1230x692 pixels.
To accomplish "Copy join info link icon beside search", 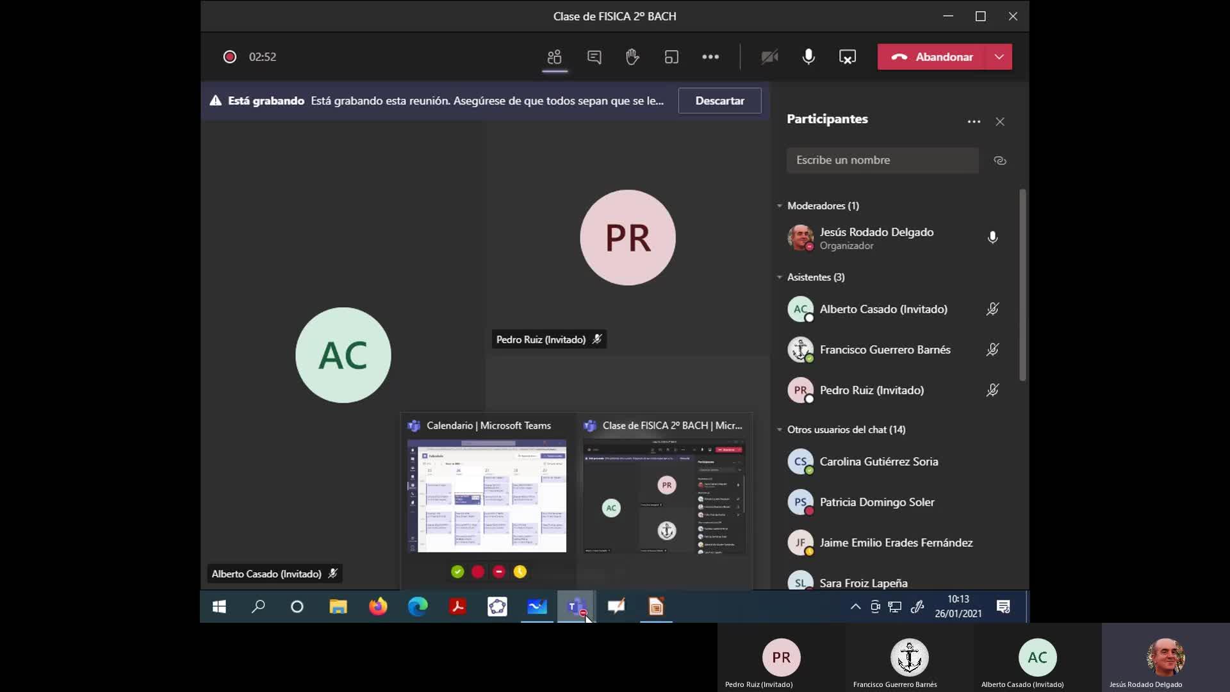I will click(x=999, y=160).
